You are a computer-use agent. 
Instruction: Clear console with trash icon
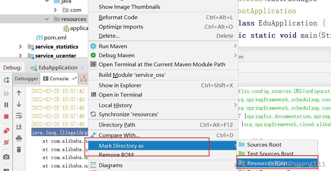(x=19, y=149)
